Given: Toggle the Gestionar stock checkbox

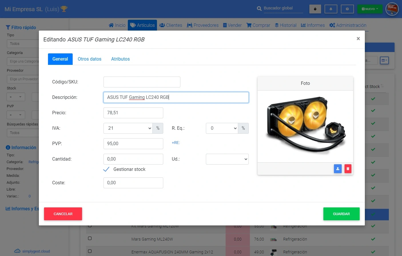Looking at the screenshot, I should 106,169.
